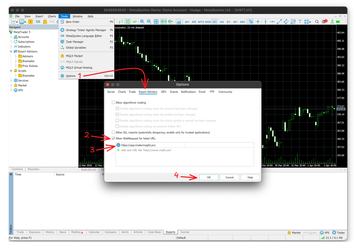Switch to Notifications tab in Options
This screenshot has height=251, width=356.
pyautogui.click(x=188, y=92)
